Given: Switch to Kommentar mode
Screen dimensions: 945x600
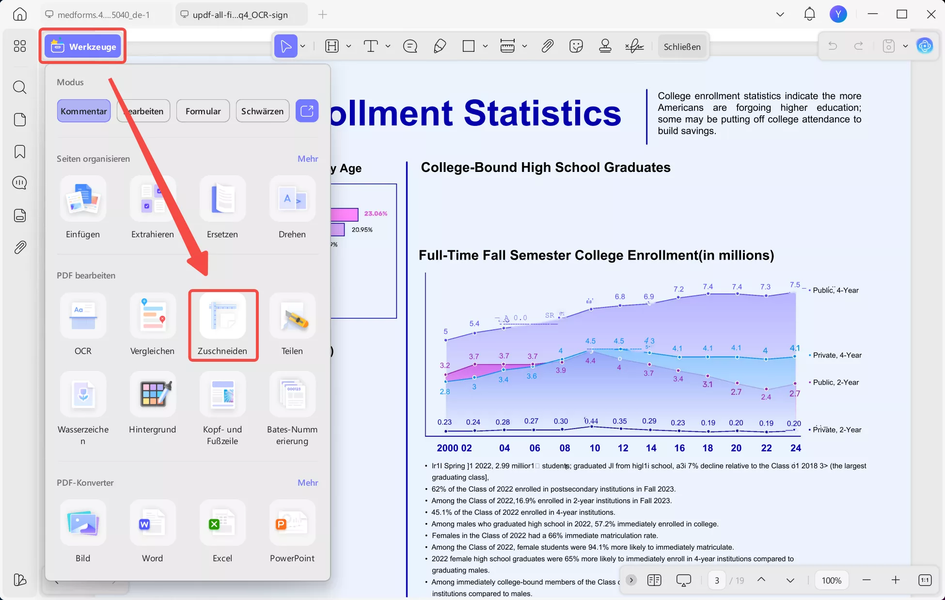Looking at the screenshot, I should click(x=84, y=111).
